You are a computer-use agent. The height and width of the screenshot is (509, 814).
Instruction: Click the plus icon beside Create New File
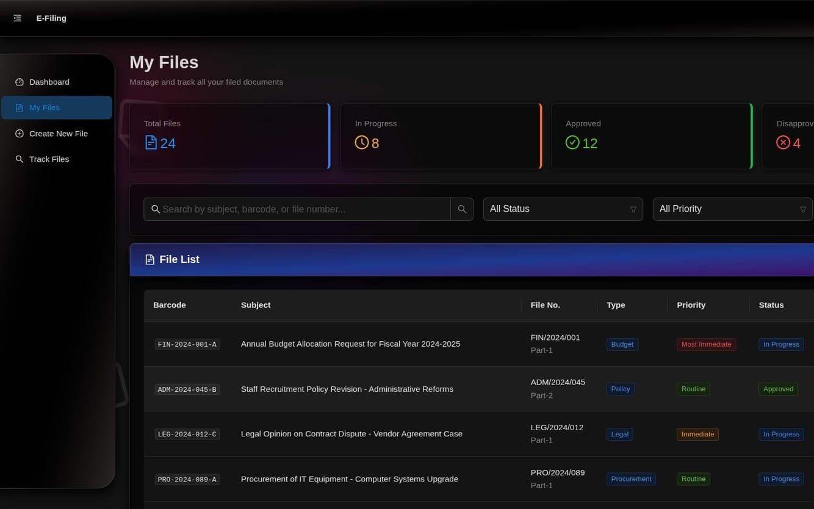(20, 134)
